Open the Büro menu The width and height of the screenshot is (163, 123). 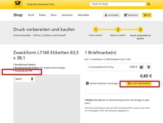54,15
